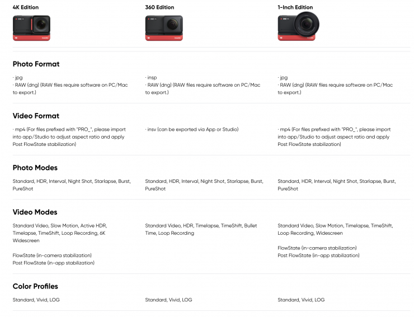Click the Photo Modes section heading
Screen dimensions: 414x317
[x=35, y=168]
